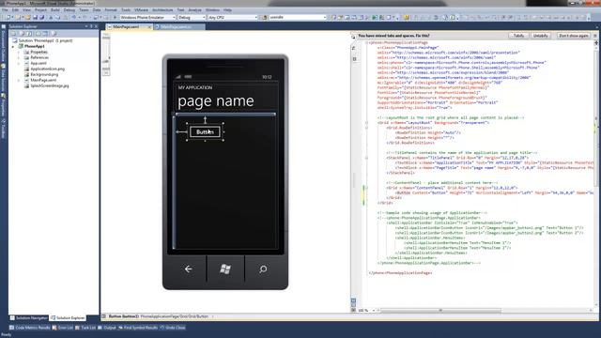Open the Error List tab

point(63,328)
